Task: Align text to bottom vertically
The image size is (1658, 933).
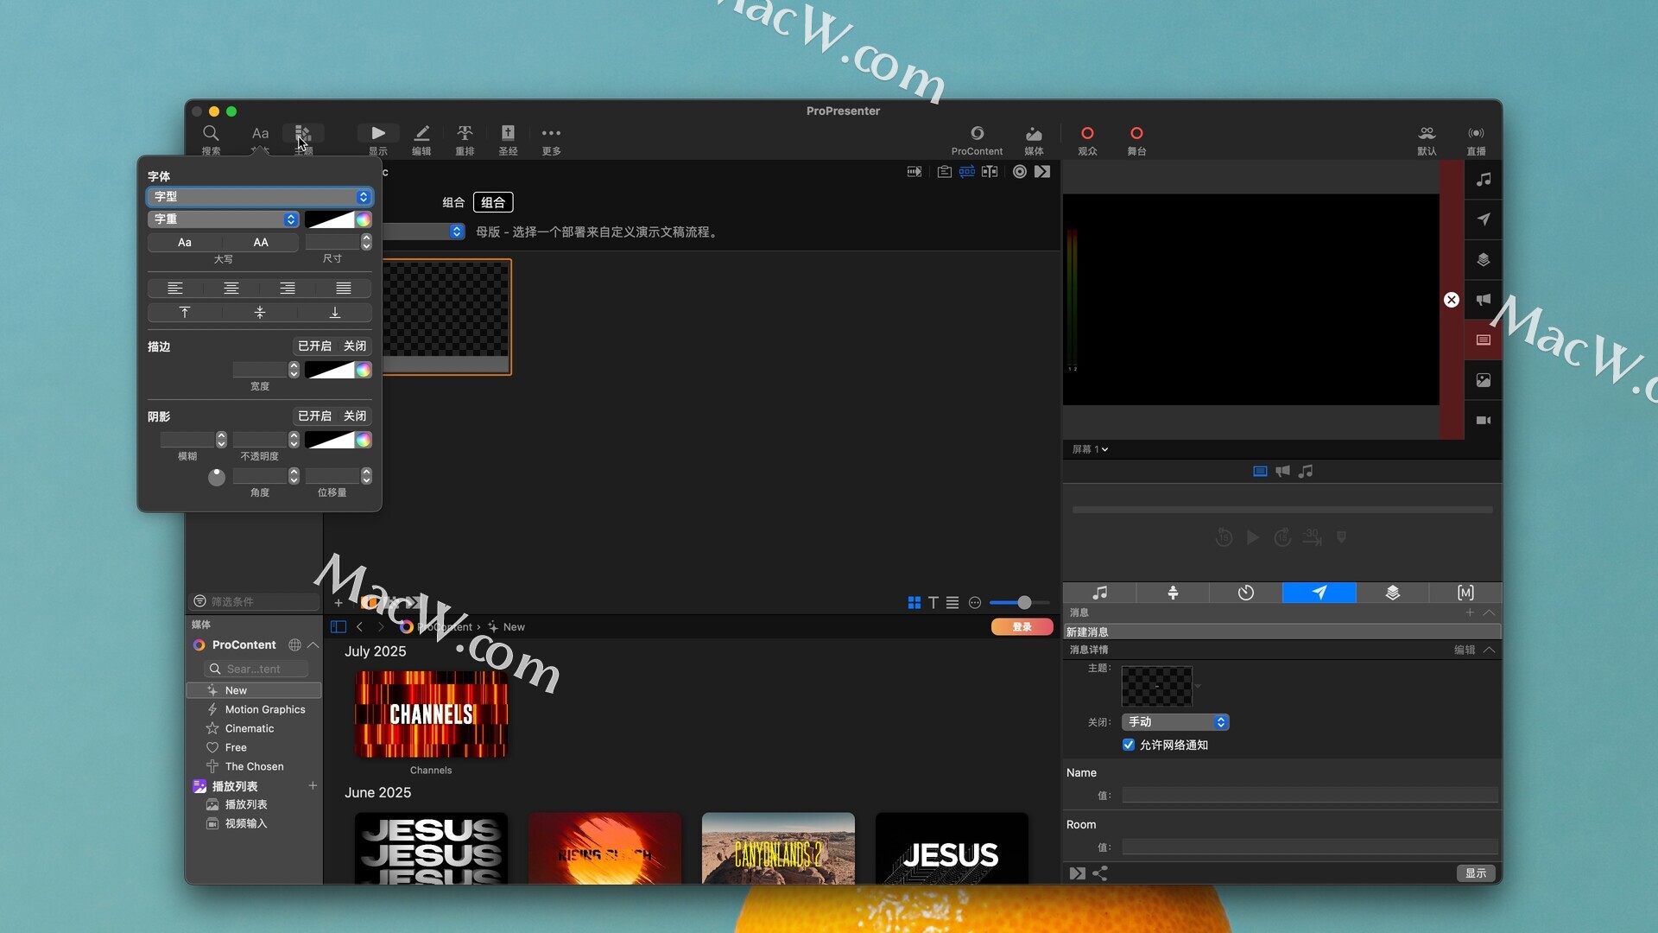Action: click(x=335, y=313)
